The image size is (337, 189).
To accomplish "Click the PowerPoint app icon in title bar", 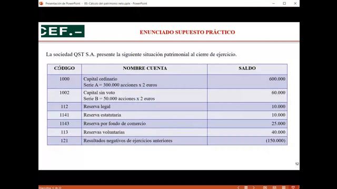I will [41, 4].
